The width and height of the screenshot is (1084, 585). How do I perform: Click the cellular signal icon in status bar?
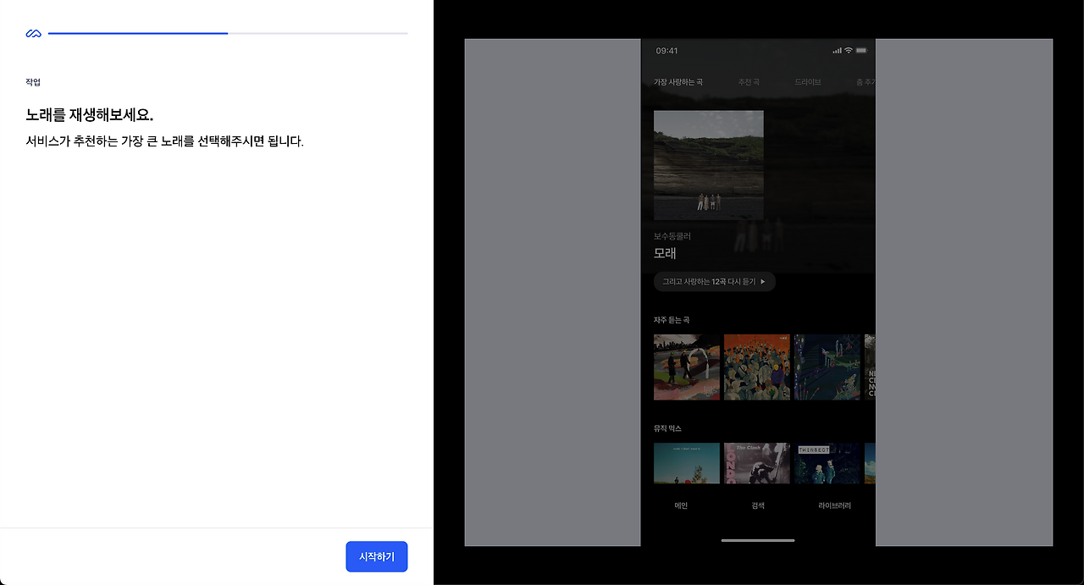click(x=837, y=51)
